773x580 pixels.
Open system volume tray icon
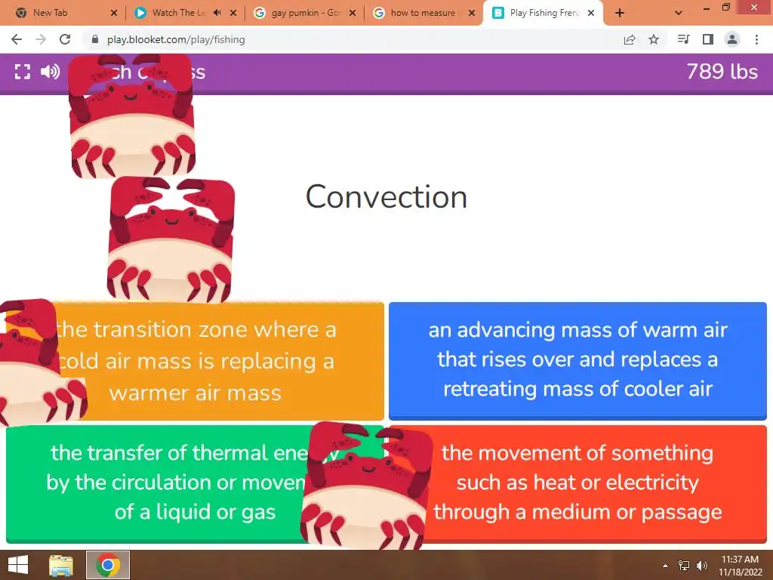pos(701,565)
